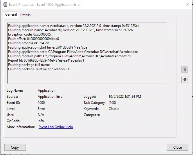Viewport: 193px width, 155px height.
Task: Click the Log Name value 'Application'
Action: (x=46, y=91)
